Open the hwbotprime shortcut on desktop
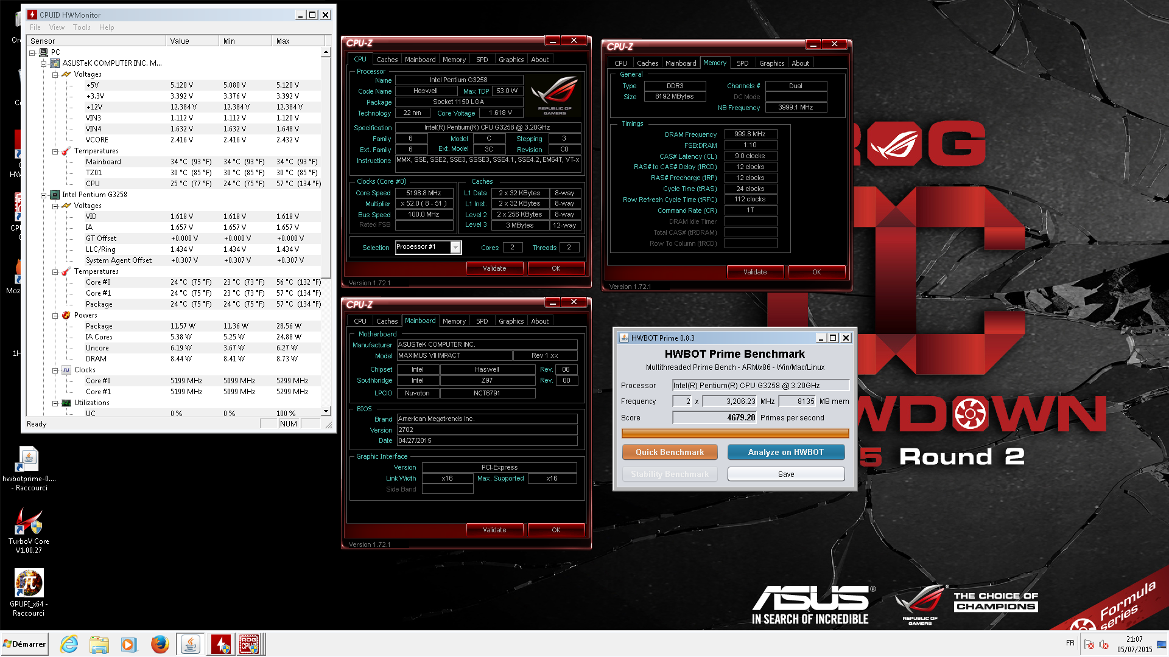The image size is (1169, 657). (29, 459)
